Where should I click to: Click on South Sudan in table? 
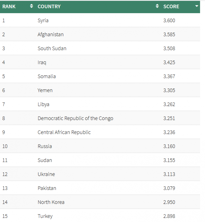[x=52, y=48]
